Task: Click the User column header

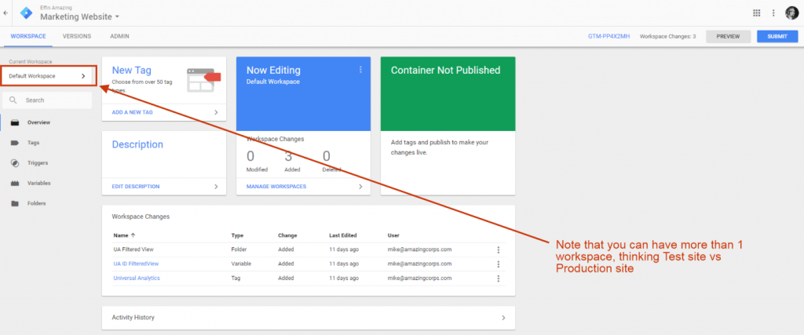Action: point(393,235)
